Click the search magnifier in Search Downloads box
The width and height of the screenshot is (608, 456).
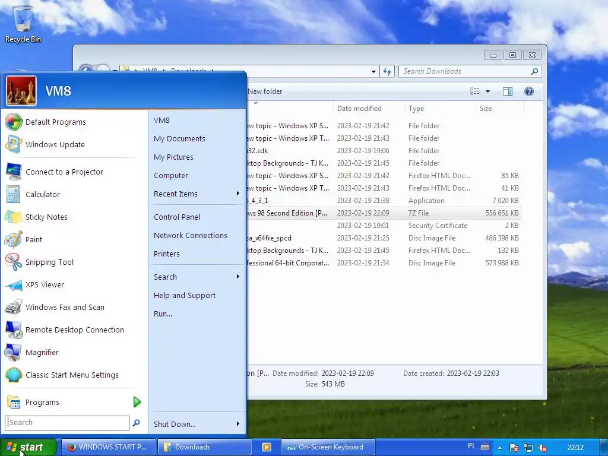click(x=534, y=71)
